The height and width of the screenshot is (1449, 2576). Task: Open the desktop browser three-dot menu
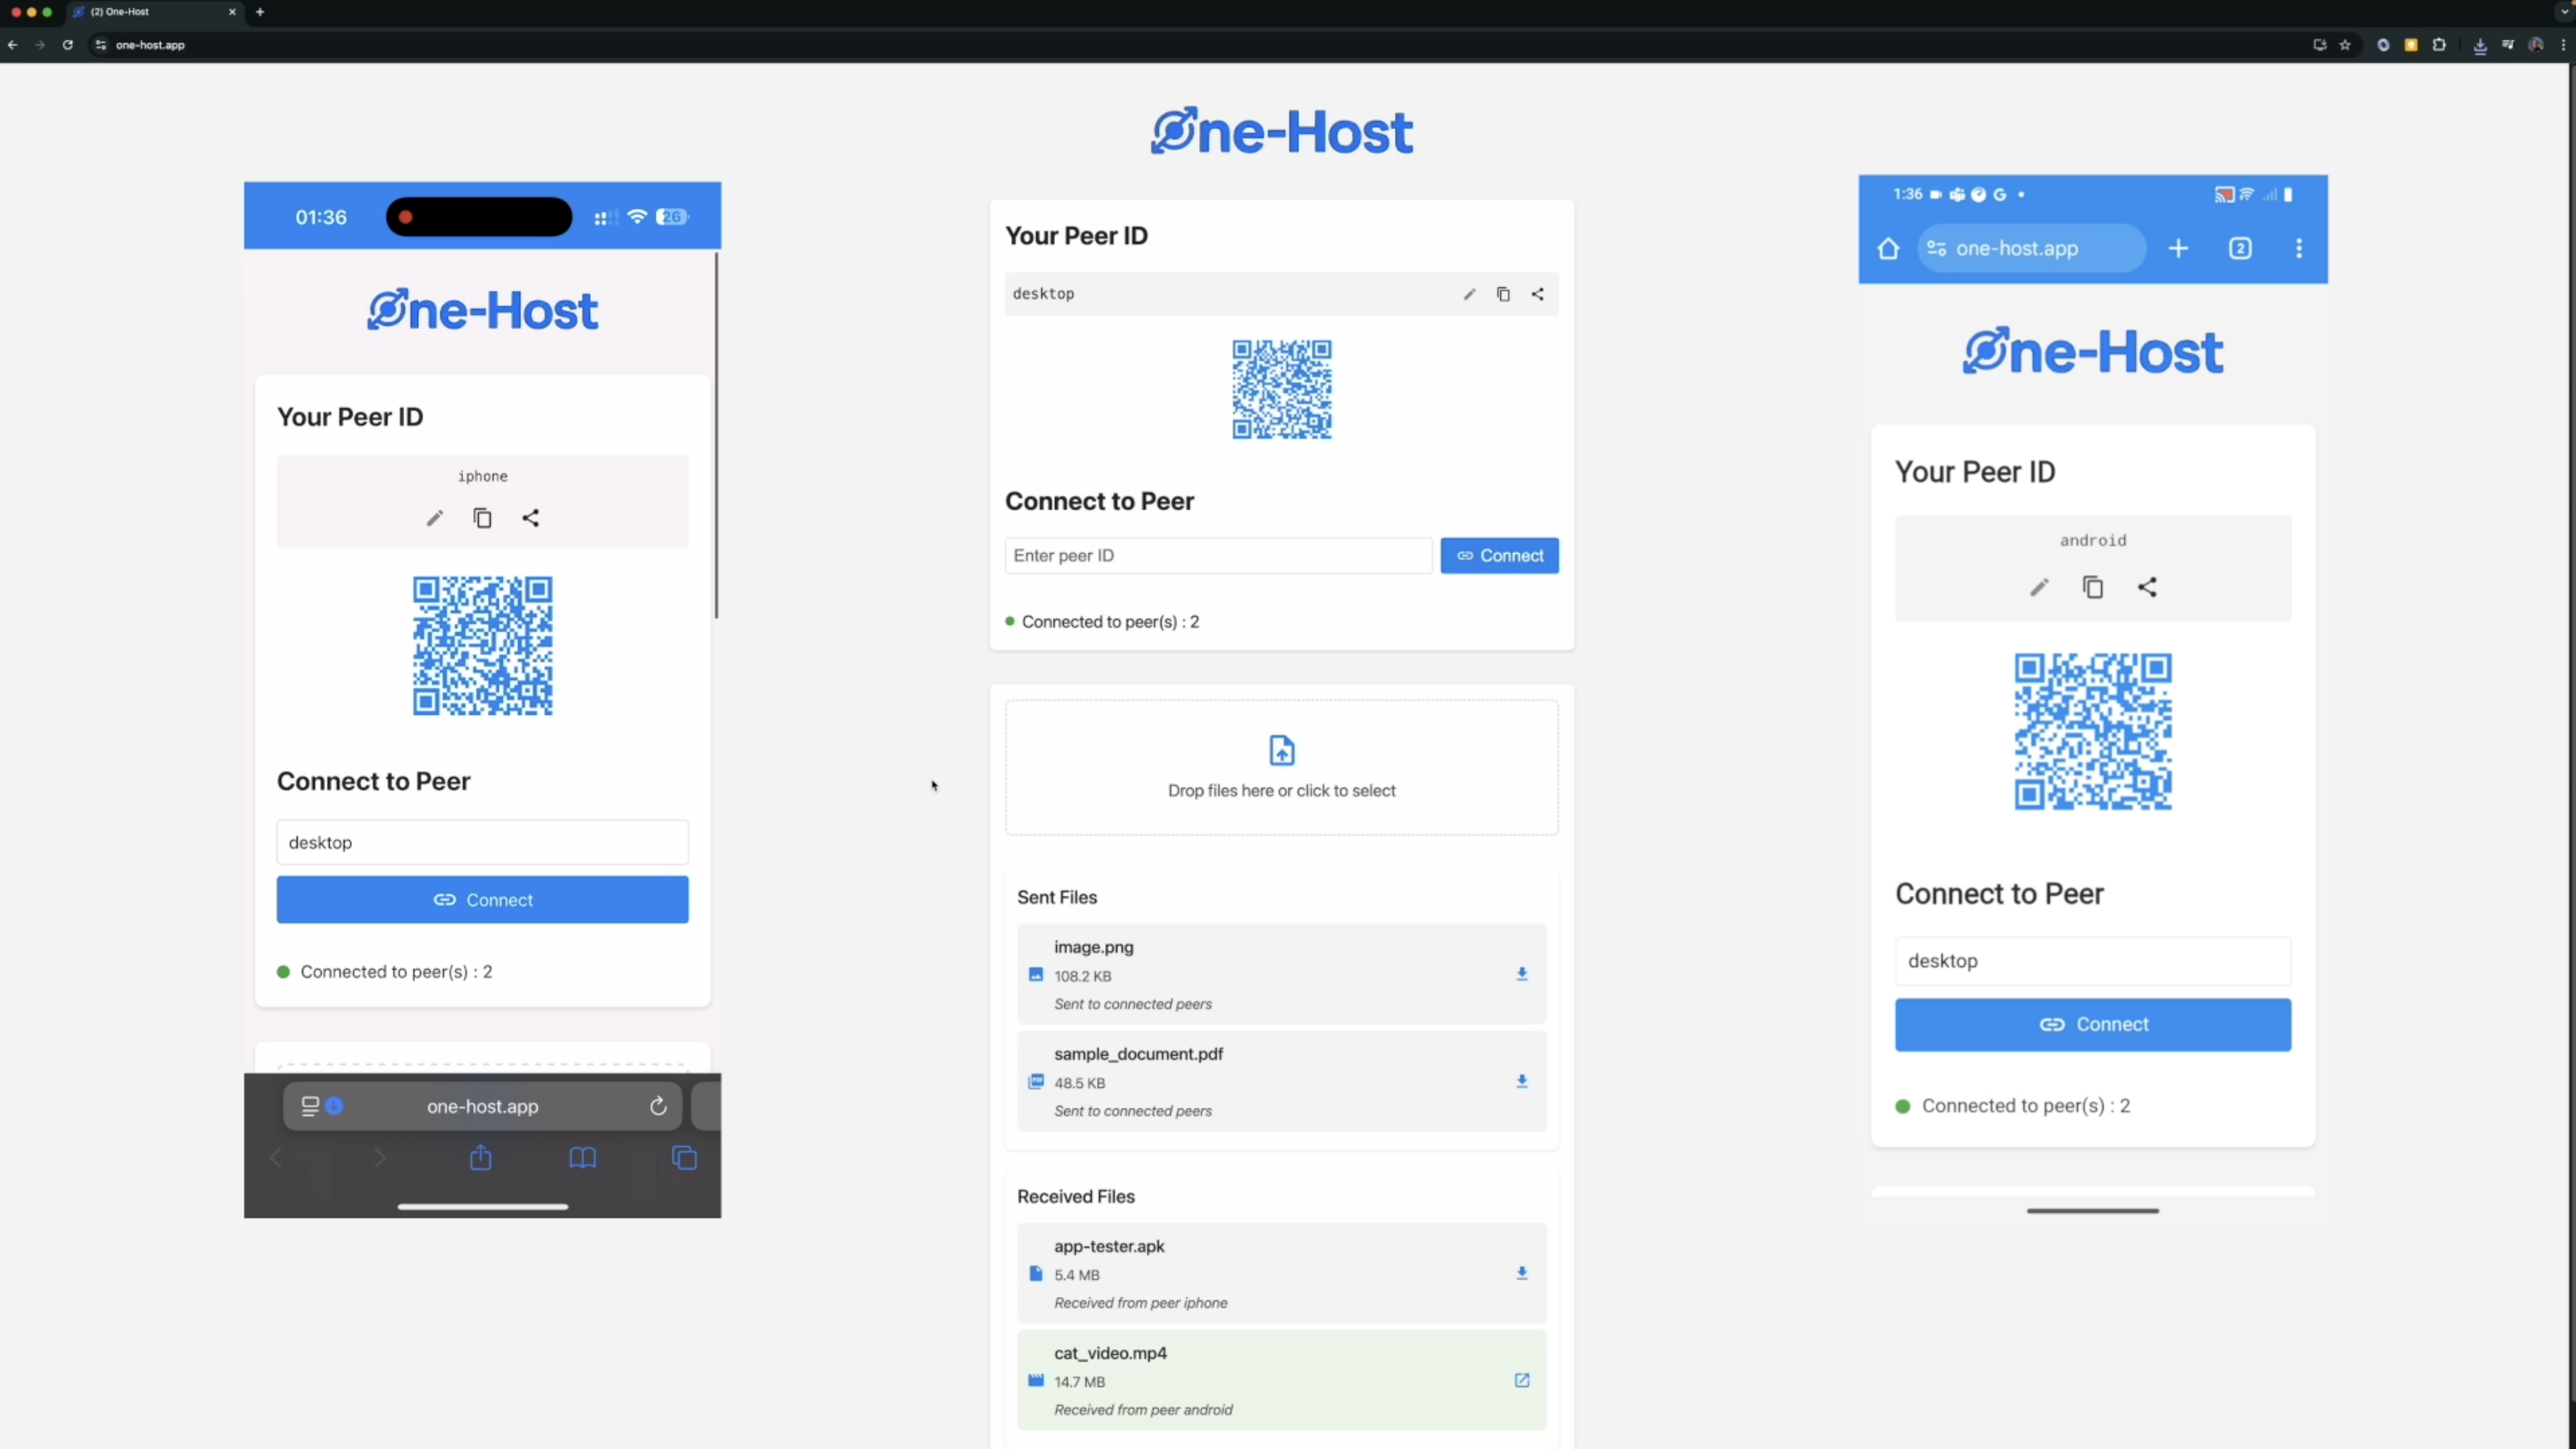point(2563,45)
